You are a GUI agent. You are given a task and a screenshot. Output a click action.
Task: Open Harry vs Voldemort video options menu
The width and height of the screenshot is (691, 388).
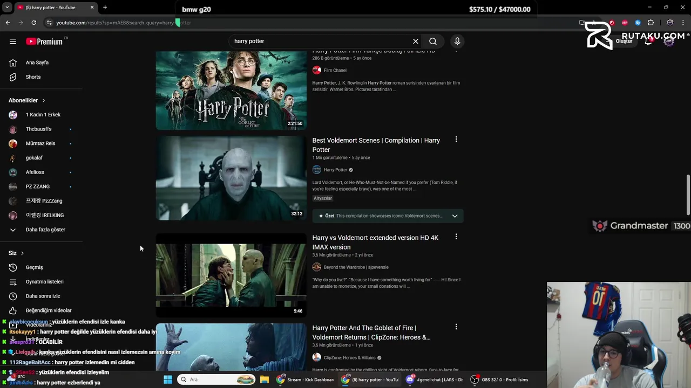[456, 237]
